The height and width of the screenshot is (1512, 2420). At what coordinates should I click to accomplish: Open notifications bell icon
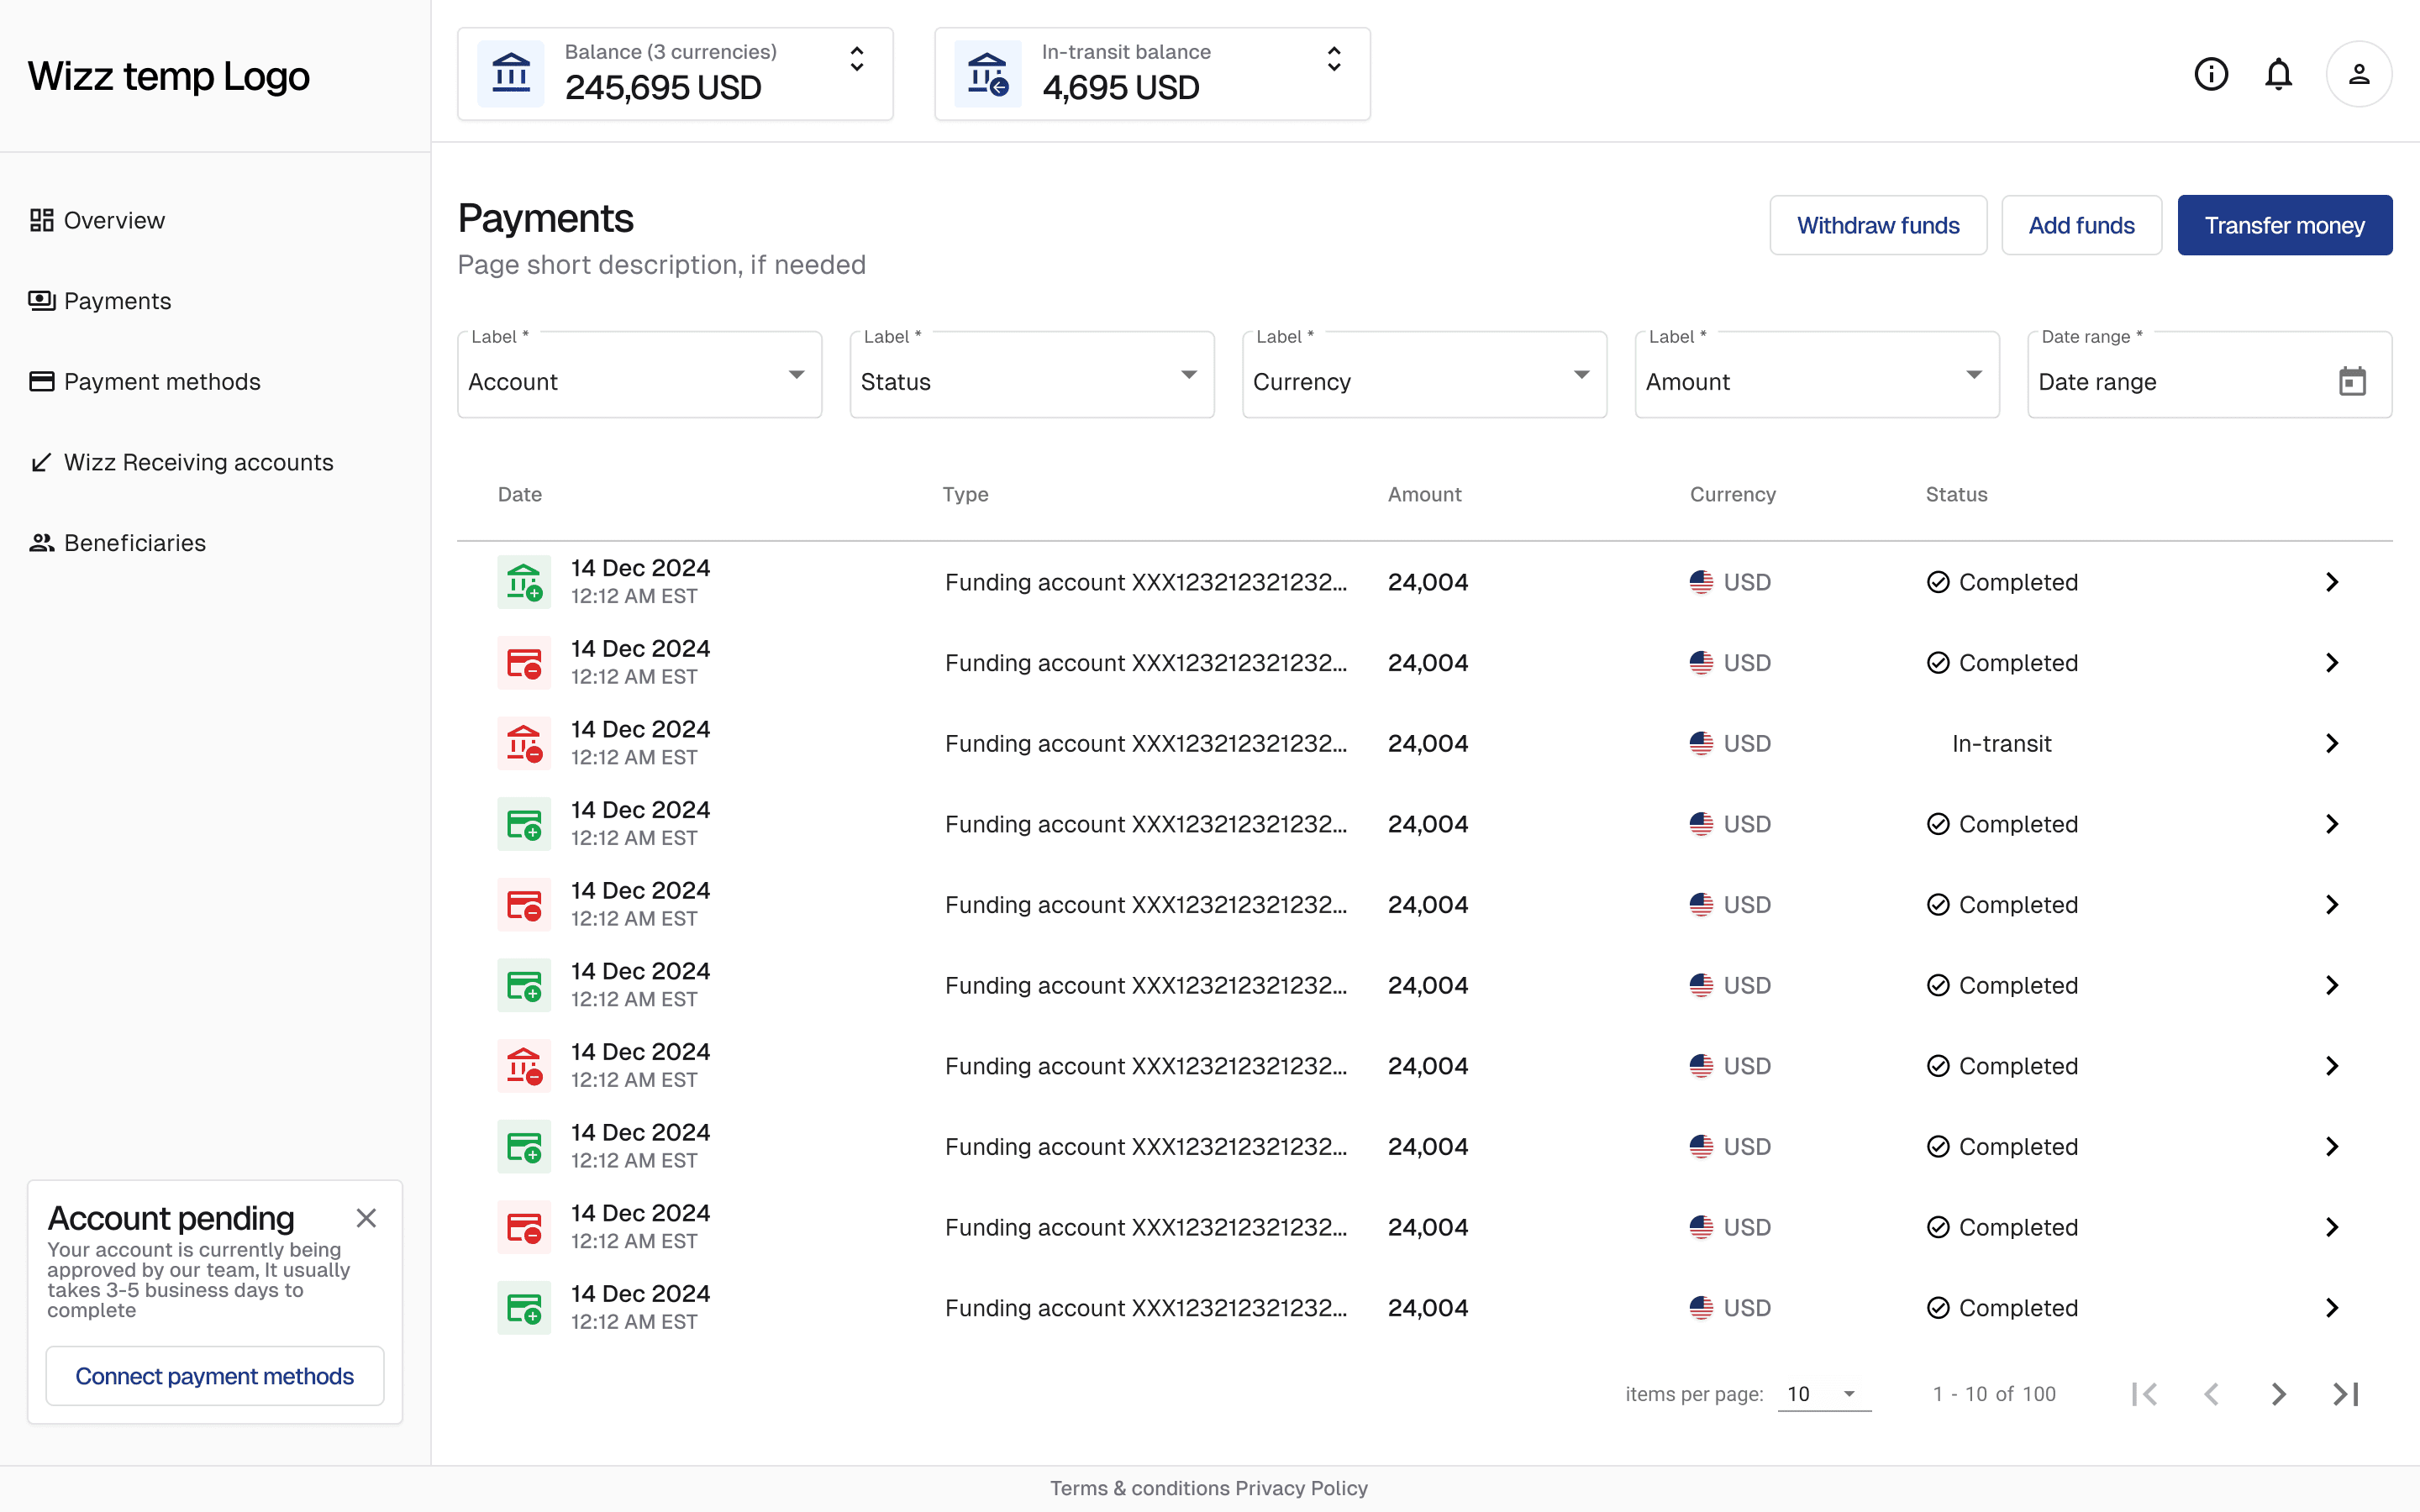(x=2278, y=74)
